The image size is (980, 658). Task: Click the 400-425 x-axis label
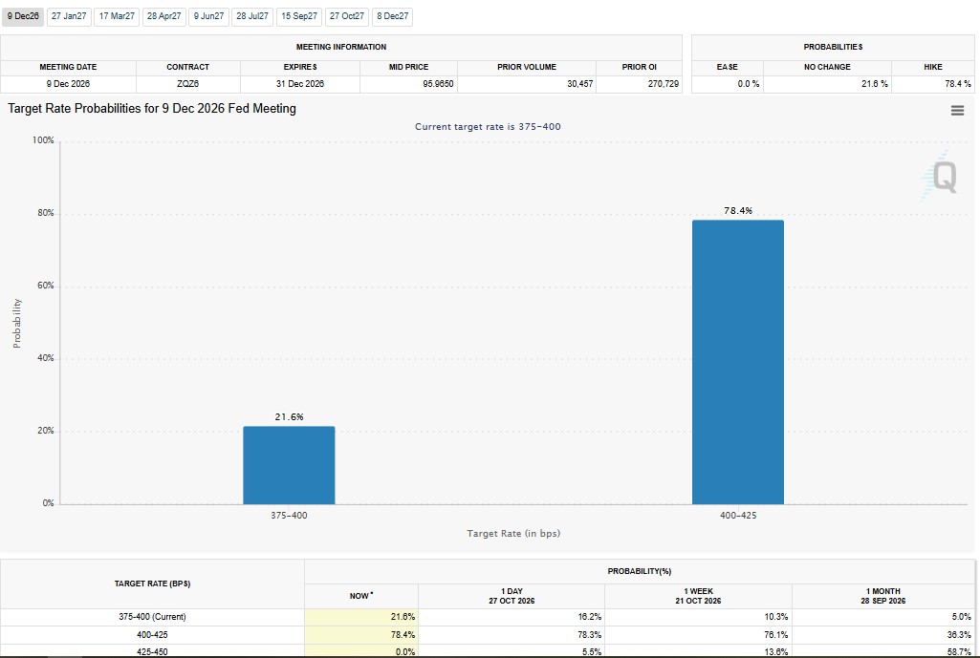point(737,516)
